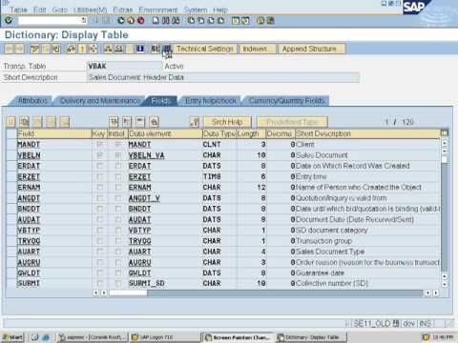
Task: Click the Find binoculars icon
Action: point(166,21)
